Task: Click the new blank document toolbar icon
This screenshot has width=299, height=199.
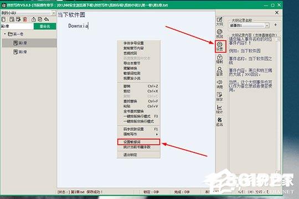Action: pos(4,19)
